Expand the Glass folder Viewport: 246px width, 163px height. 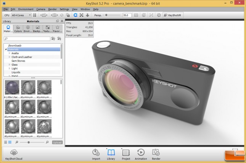click(x=10, y=65)
